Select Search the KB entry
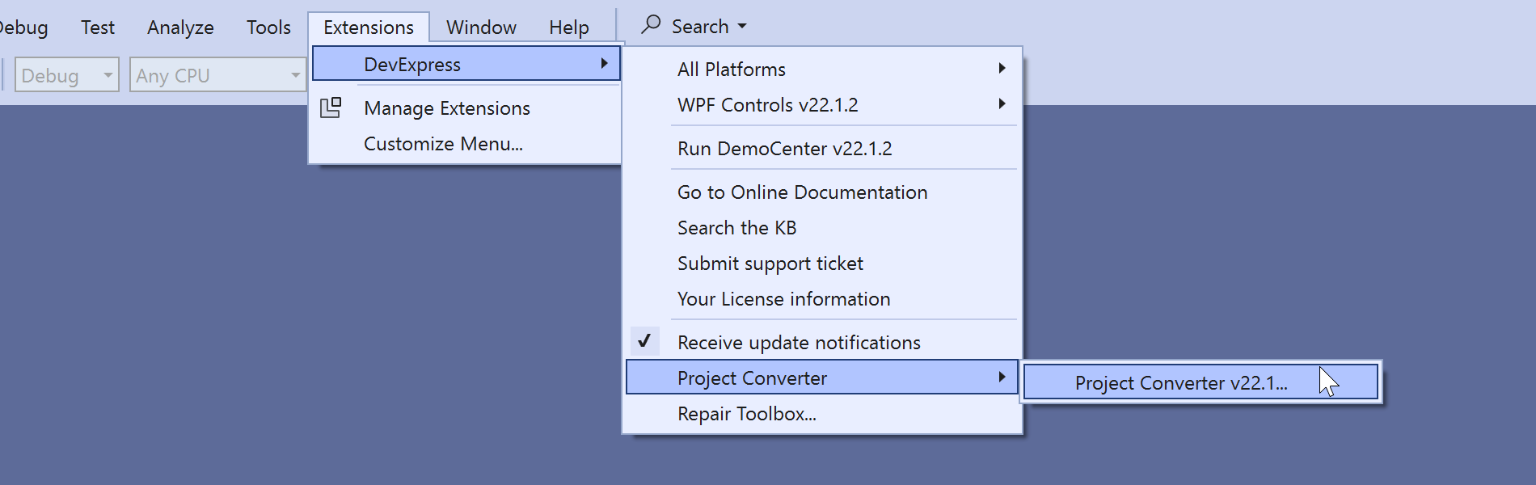Image resolution: width=1536 pixels, height=485 pixels. click(x=736, y=228)
